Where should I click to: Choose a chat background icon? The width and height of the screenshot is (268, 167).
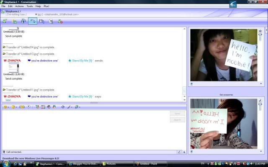click(76, 107)
